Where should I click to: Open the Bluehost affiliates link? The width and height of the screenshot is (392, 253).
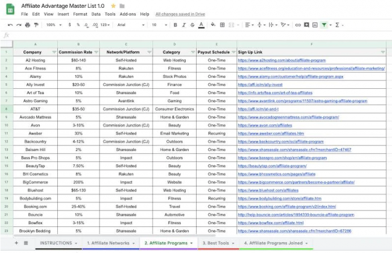click(x=268, y=190)
